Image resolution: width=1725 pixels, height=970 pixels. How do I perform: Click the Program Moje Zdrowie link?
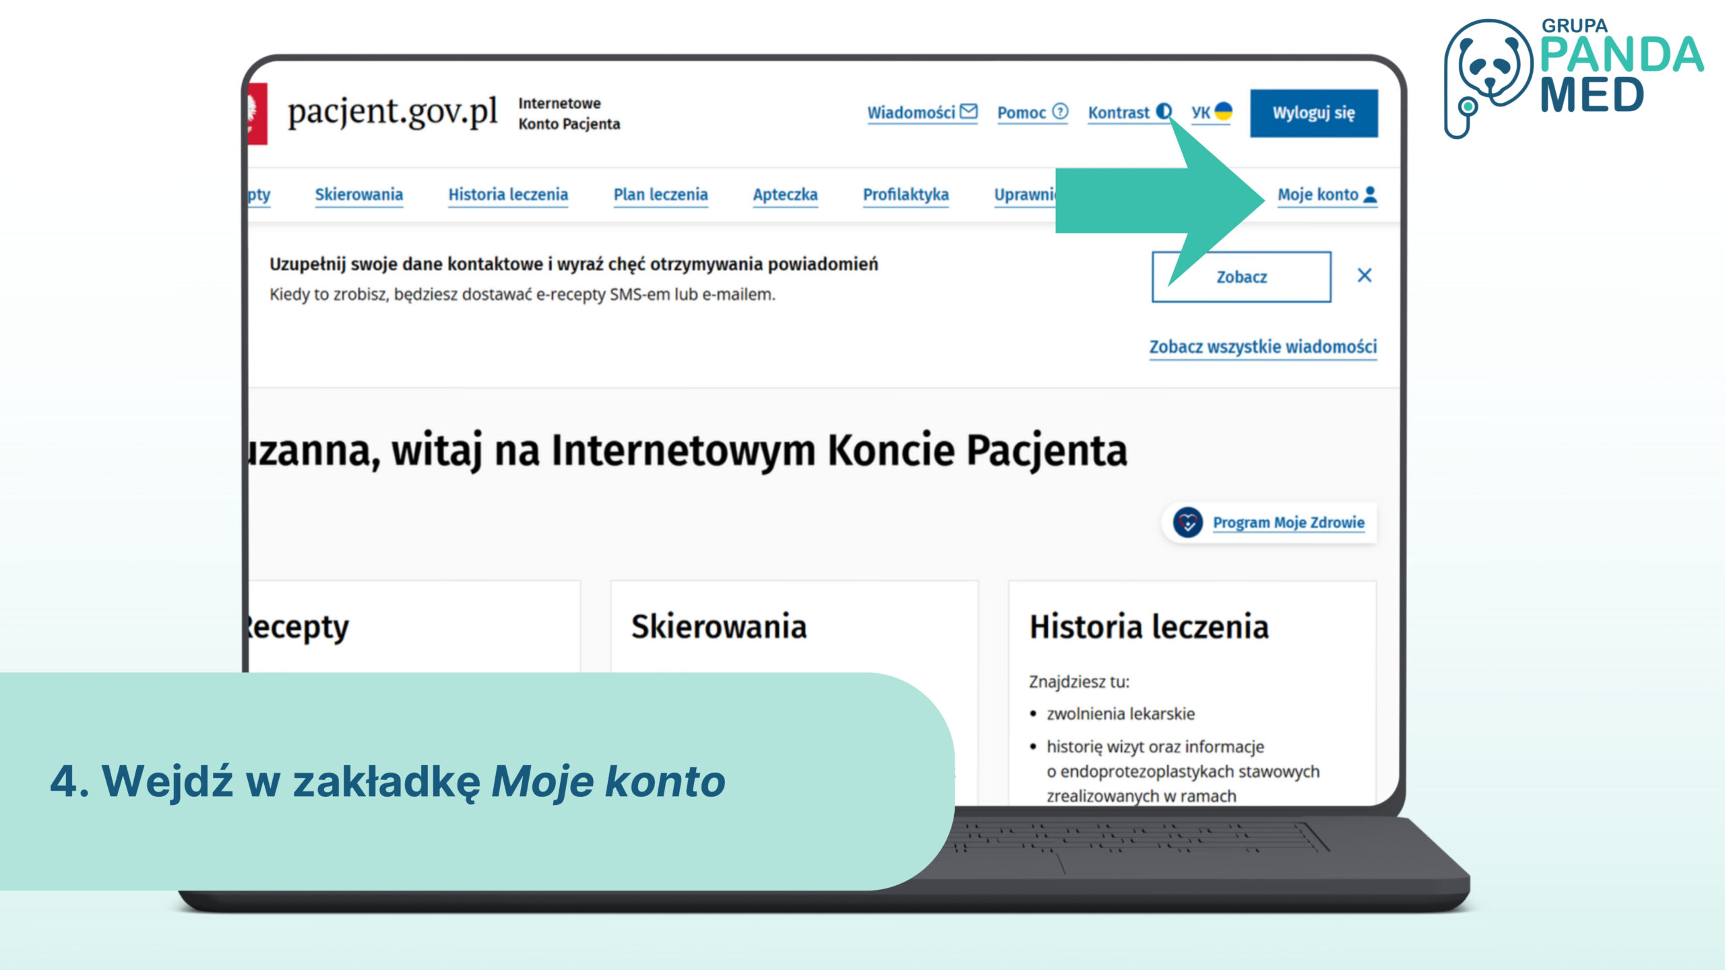pyautogui.click(x=1288, y=523)
